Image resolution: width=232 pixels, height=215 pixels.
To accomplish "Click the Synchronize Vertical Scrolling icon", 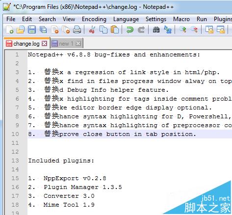I will click(209, 30).
